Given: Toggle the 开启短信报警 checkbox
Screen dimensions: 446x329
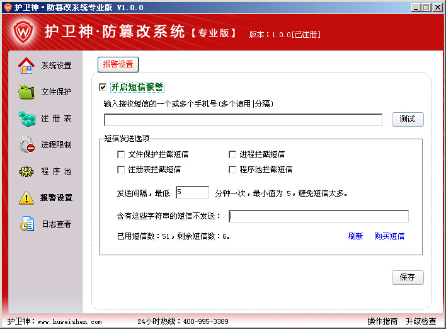Looking at the screenshot, I should pos(103,87).
